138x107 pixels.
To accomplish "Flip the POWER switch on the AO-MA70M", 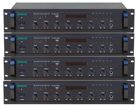I will click(x=22, y=24).
